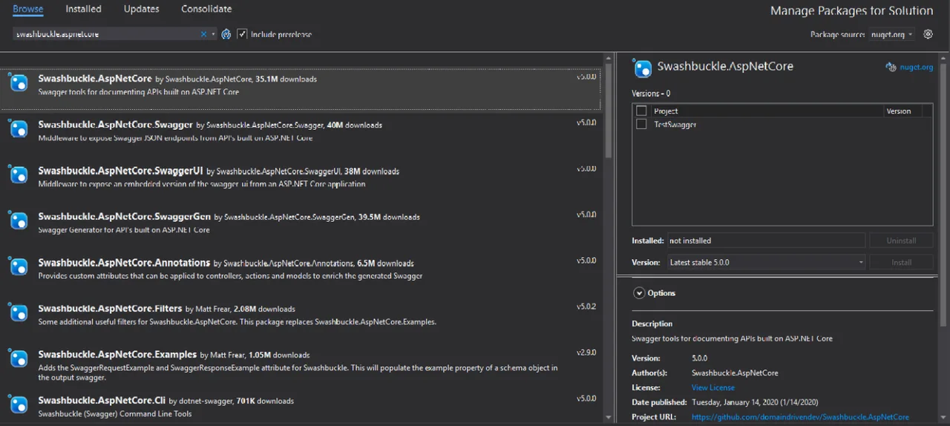Click the package list vertical scrollbar
This screenshot has height=426, width=950.
point(609,237)
